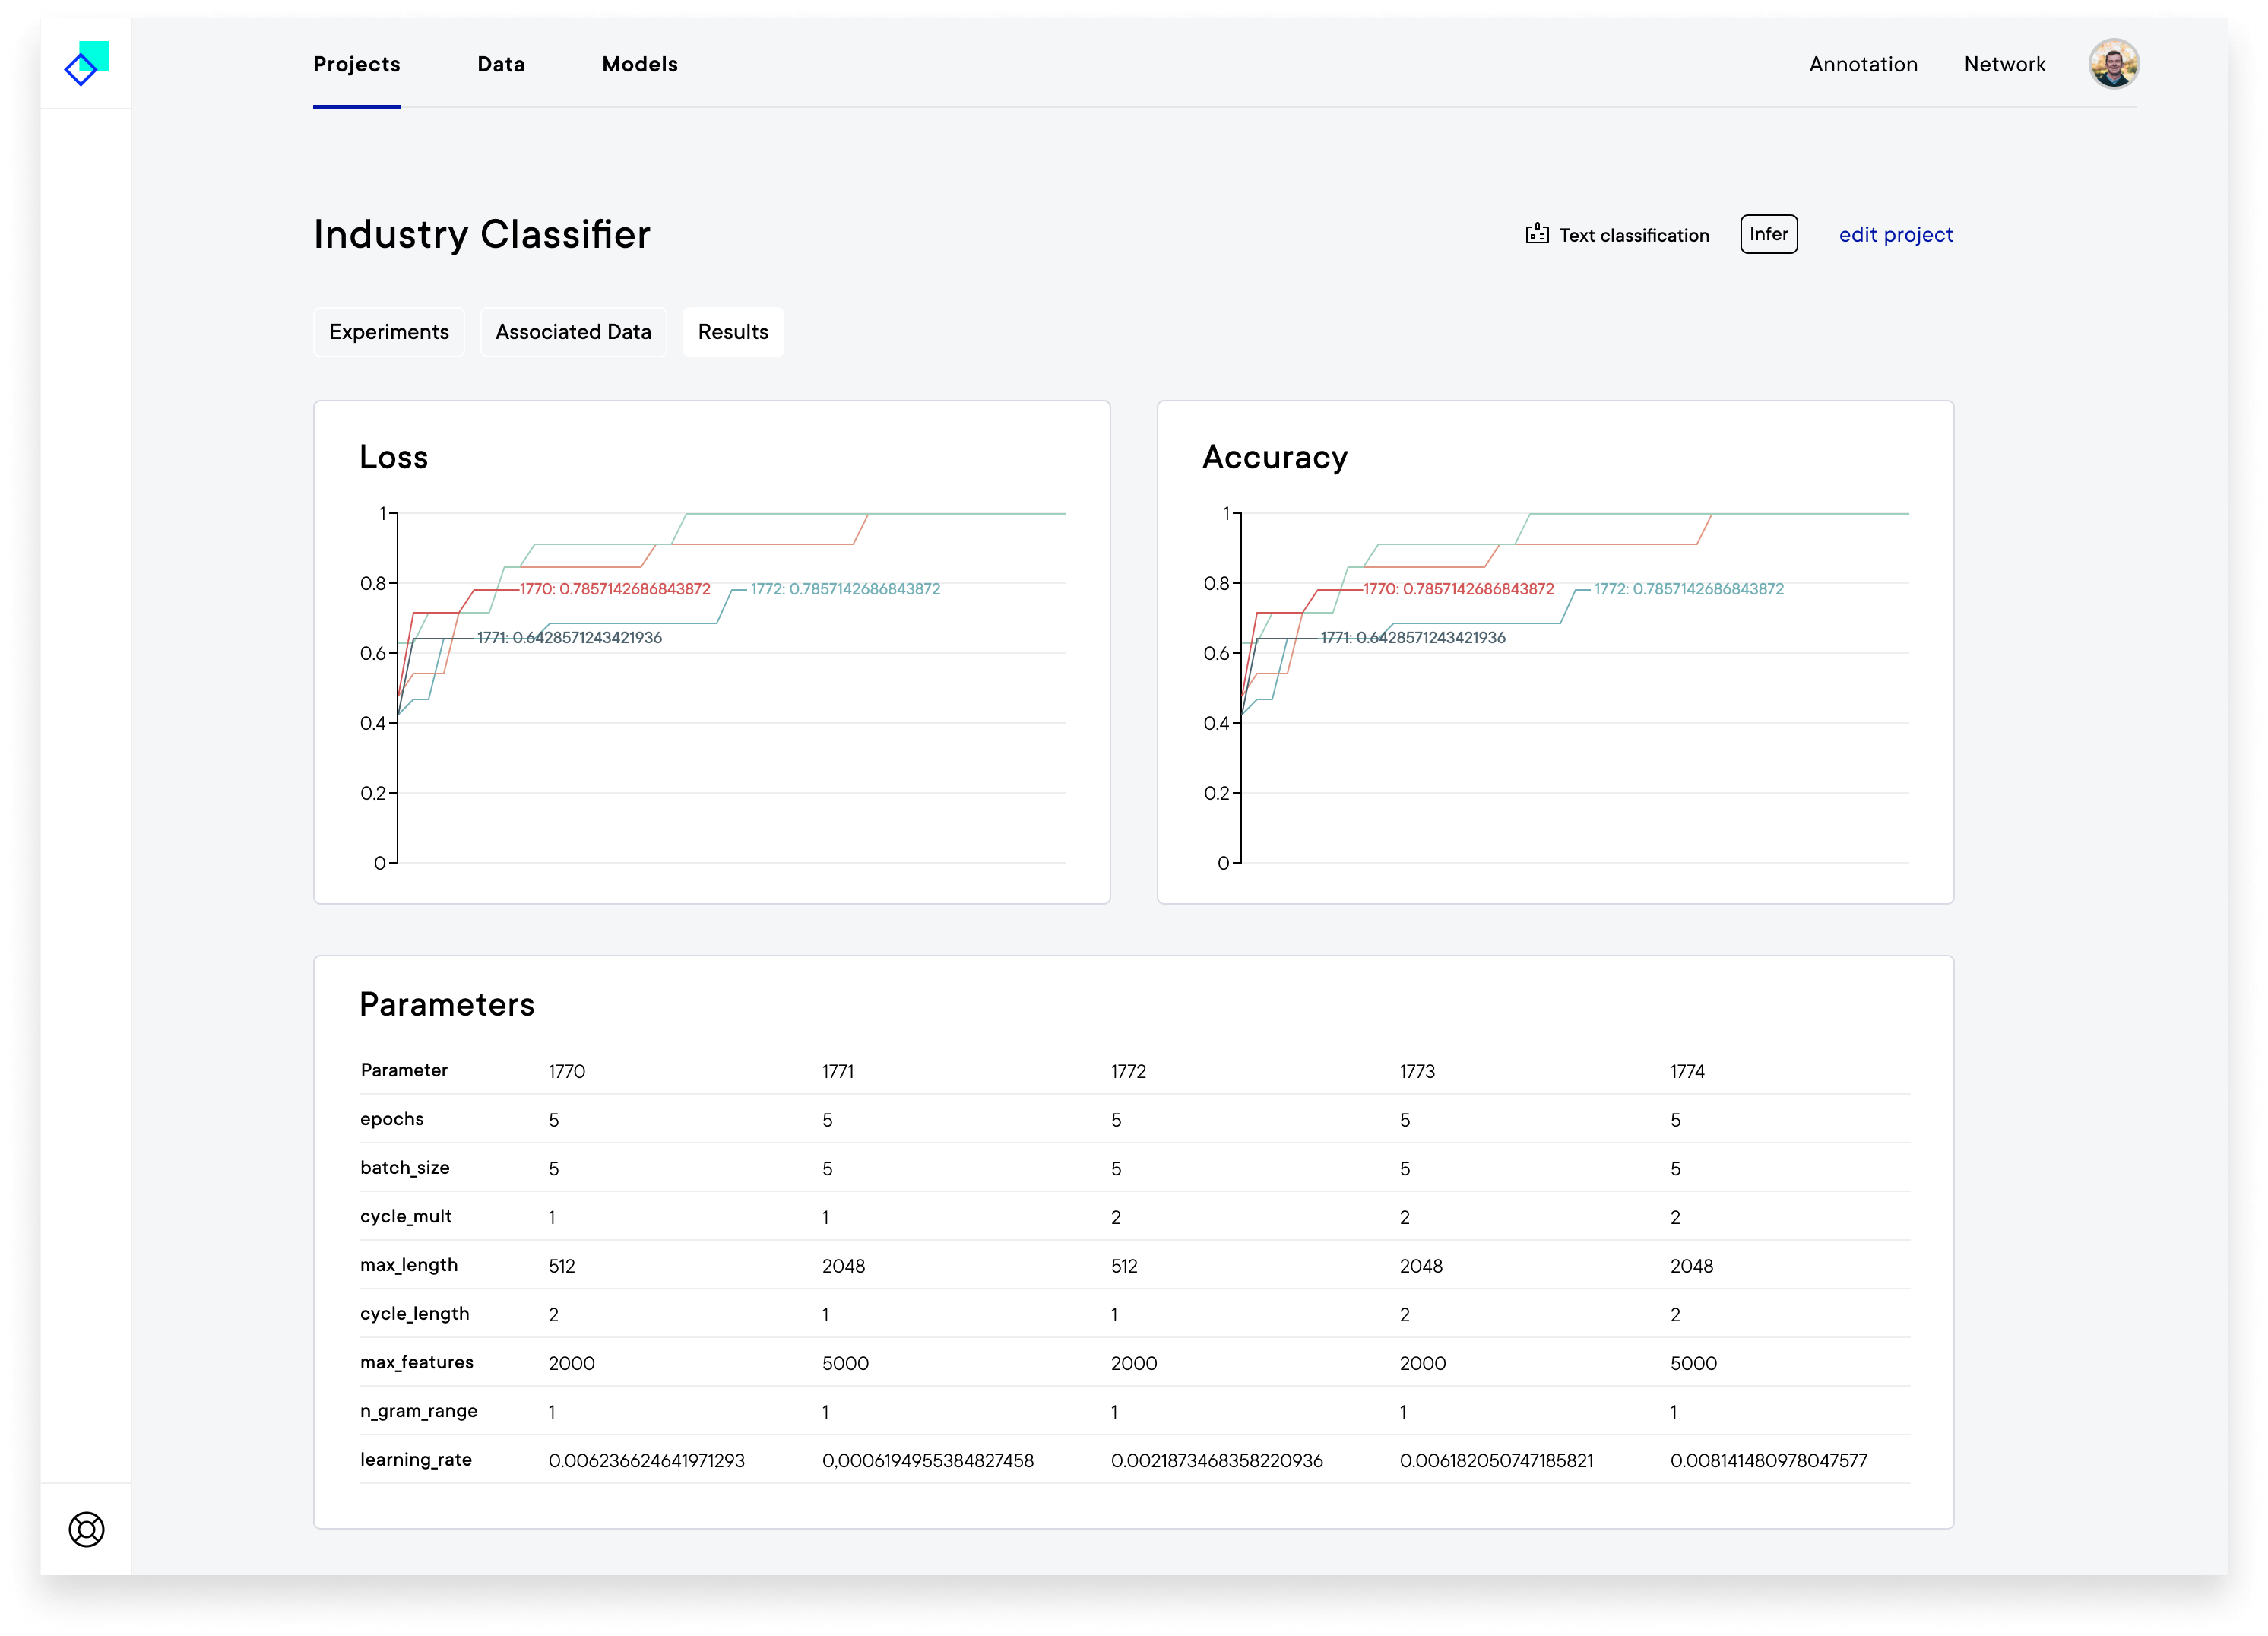Click the edit project link
Image resolution: width=2268 pixels, height=1636 pixels.
[x=1895, y=234]
